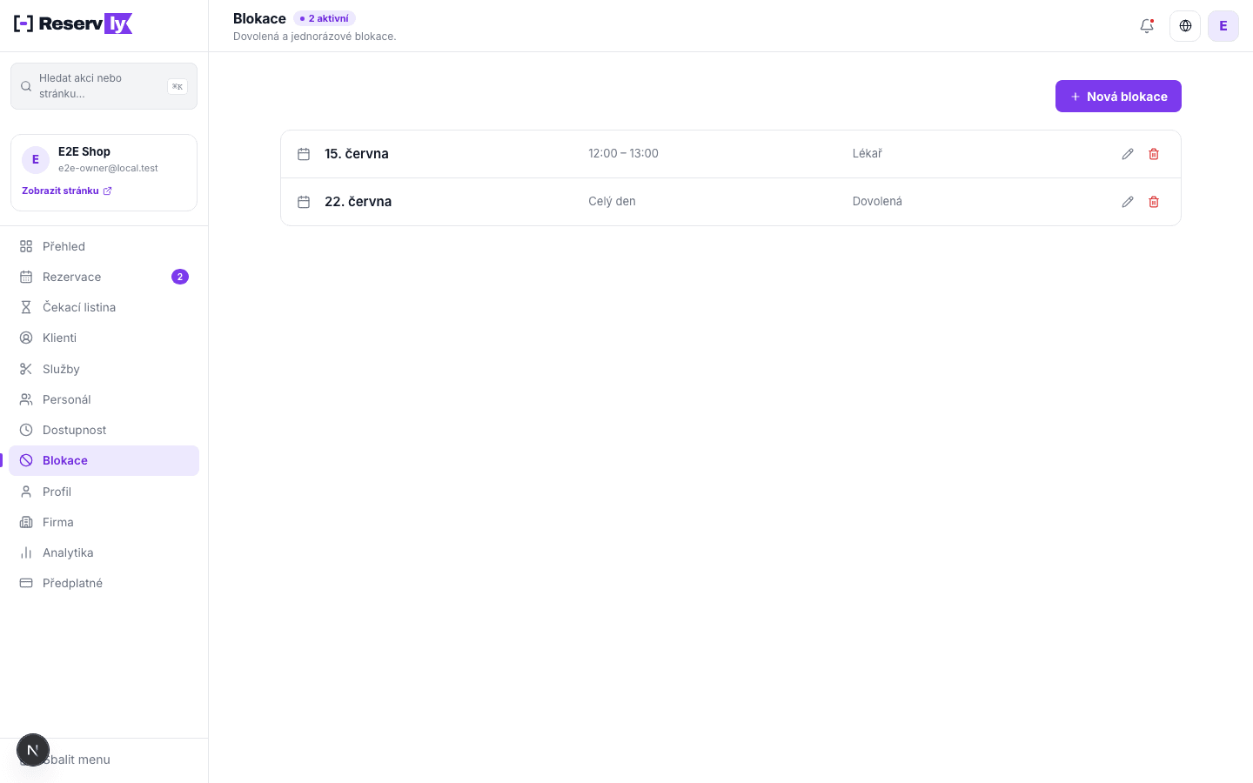Click the Předplatné card icon
This screenshot has height=783, width=1253.
pyautogui.click(x=26, y=583)
